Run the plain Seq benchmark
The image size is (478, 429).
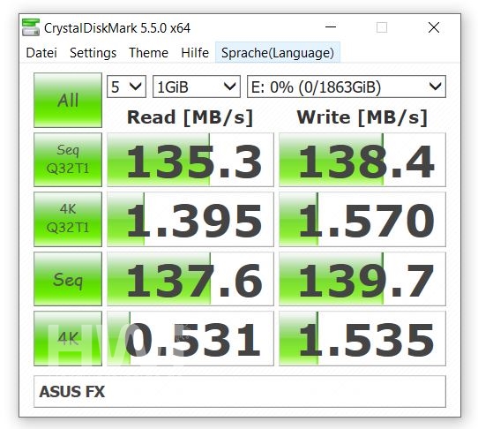click(x=68, y=279)
